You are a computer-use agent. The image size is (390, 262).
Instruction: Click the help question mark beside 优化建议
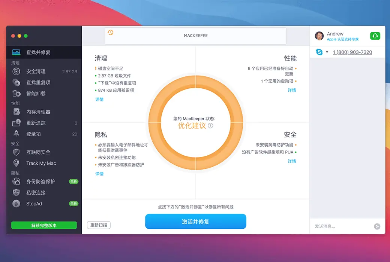pos(210,125)
